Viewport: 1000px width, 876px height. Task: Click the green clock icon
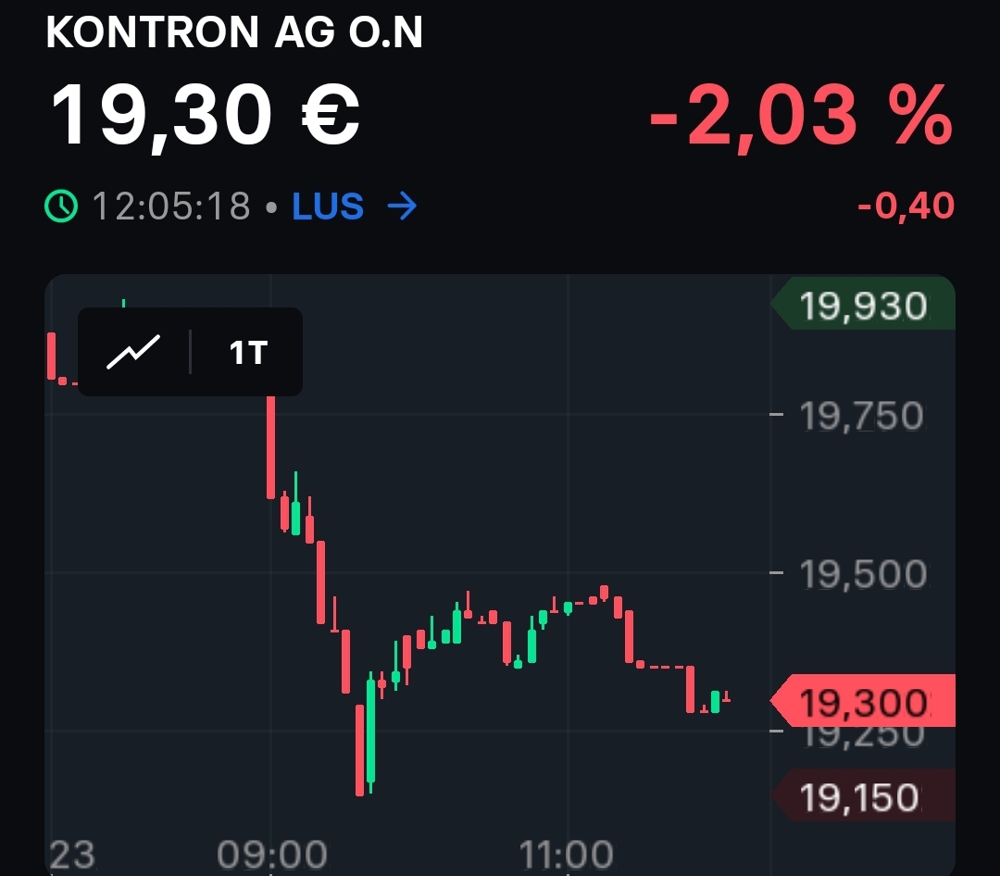coord(62,206)
